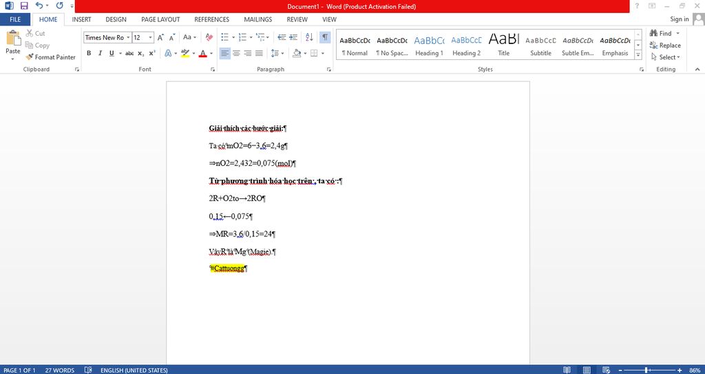
Task: Click the Paste clipboard icon
Action: [x=12, y=38]
